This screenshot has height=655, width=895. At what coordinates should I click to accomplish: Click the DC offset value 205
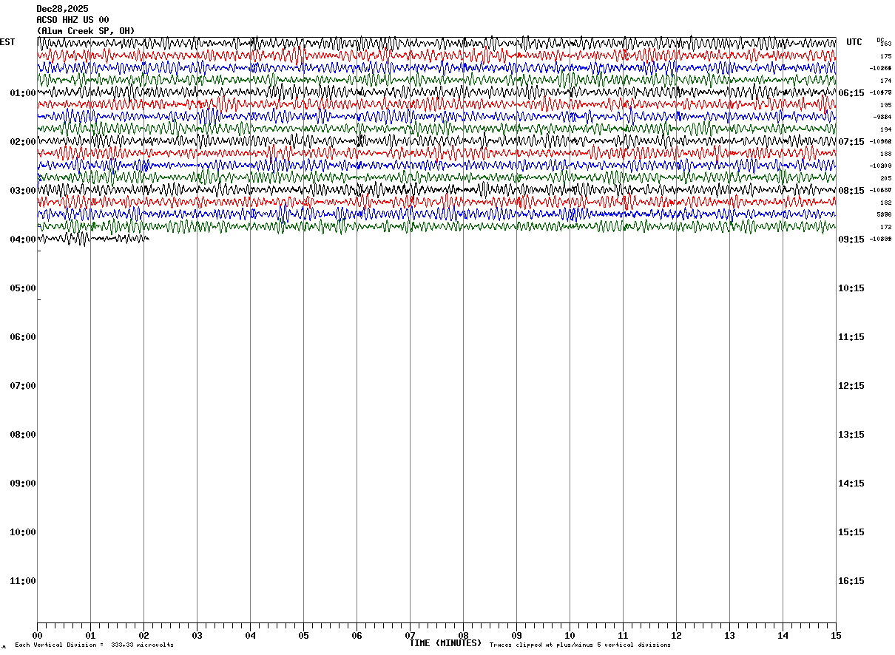(x=885, y=178)
